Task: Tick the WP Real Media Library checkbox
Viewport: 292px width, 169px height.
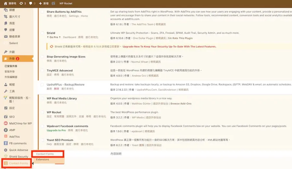Action: 43,99
